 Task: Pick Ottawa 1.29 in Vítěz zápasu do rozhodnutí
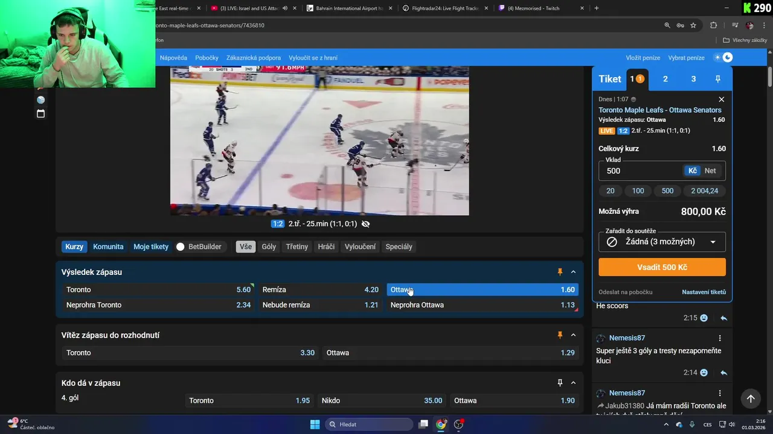pos(451,353)
